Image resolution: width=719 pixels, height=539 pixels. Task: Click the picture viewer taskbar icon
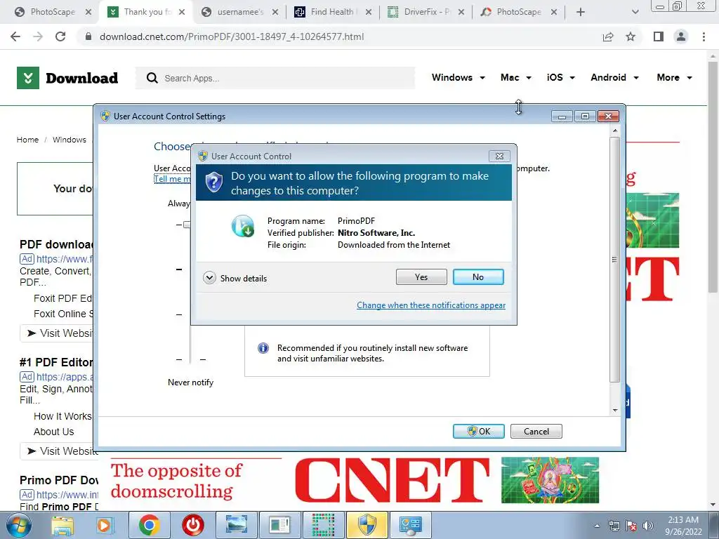[236, 525]
